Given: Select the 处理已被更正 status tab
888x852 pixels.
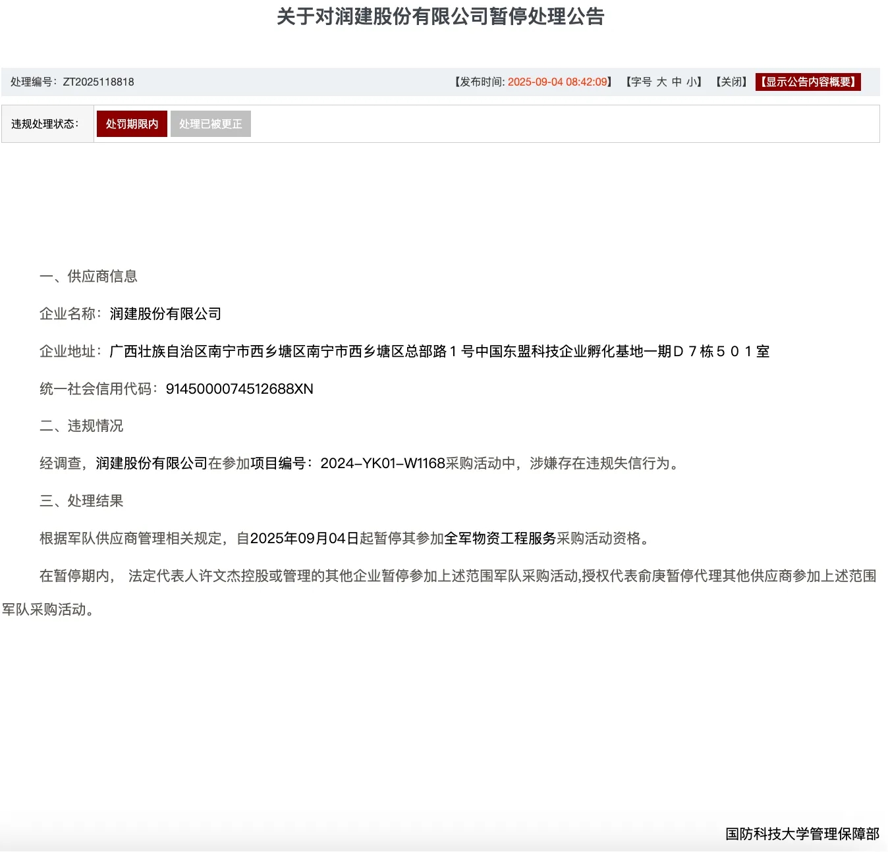Looking at the screenshot, I should [211, 124].
